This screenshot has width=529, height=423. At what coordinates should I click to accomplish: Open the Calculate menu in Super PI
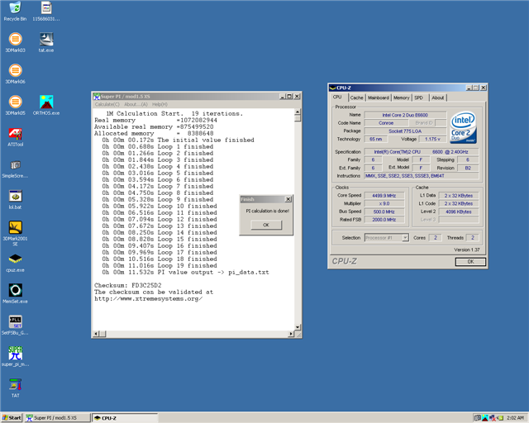point(107,104)
